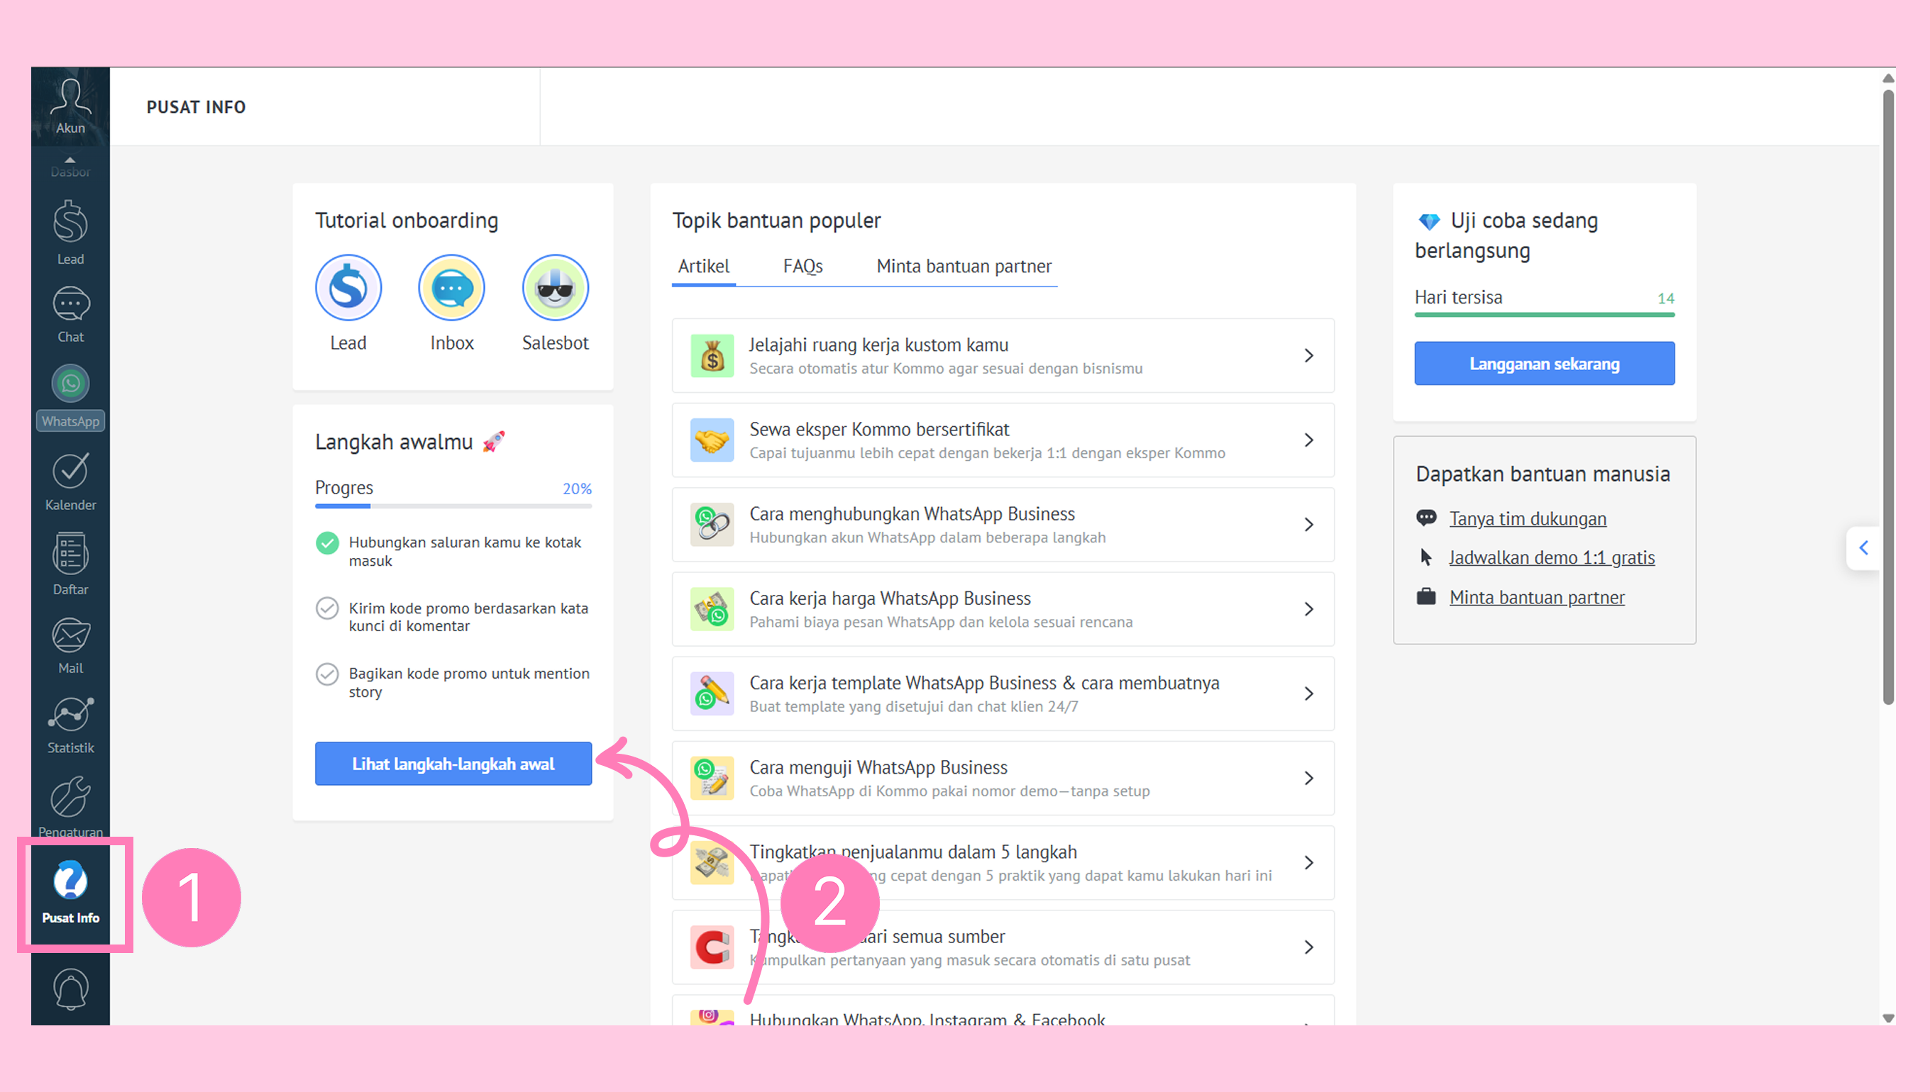Click scrollbar down arrow
1930x1092 pixels.
tap(1888, 1018)
